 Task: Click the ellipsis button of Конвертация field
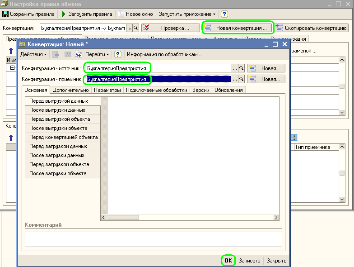[129, 28]
